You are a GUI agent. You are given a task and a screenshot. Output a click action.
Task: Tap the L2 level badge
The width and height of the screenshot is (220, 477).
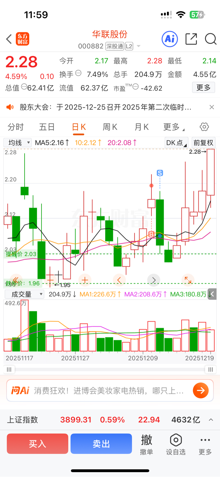coord(129,46)
